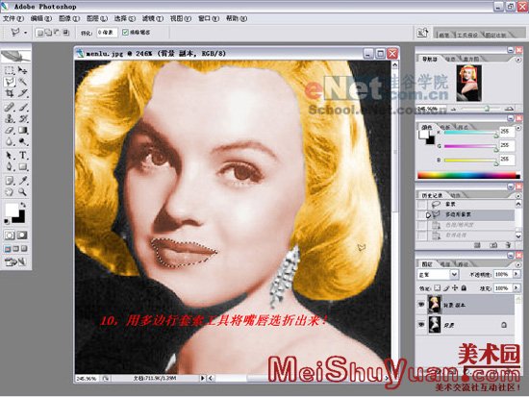This screenshot has height=397, width=529.
Task: Select the Zoom magnifier tool
Action: 23,192
